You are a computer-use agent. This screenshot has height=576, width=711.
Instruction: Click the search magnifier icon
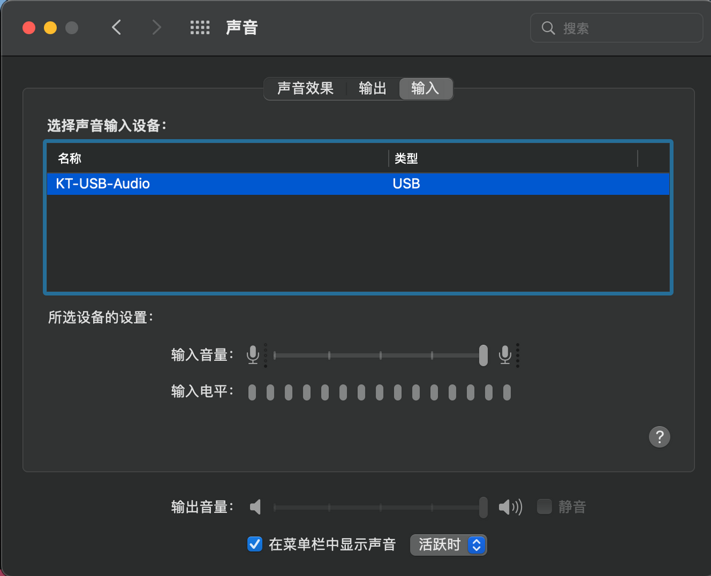pos(548,28)
